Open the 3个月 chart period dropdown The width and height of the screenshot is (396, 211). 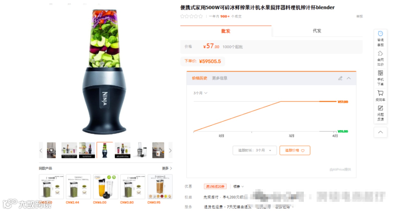point(200,93)
